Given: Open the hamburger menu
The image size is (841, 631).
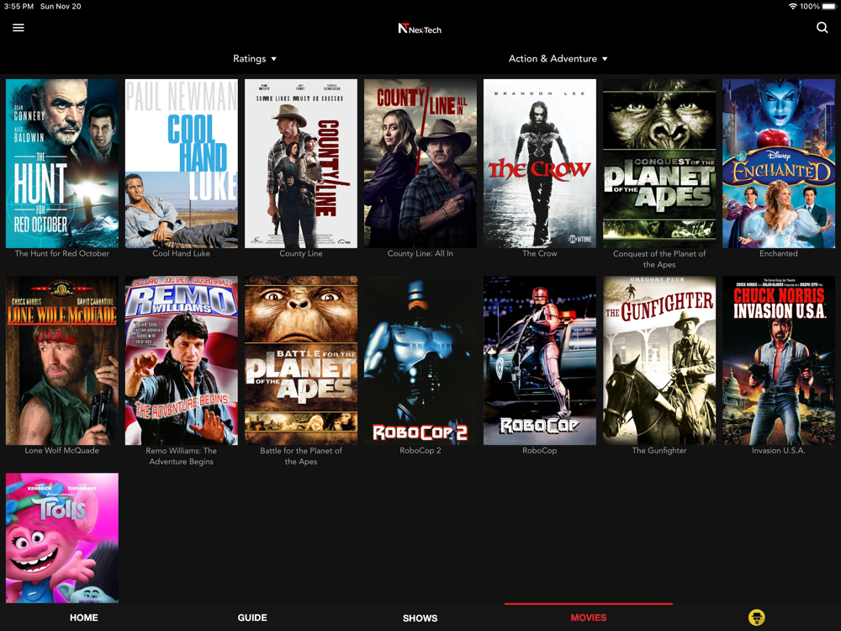Looking at the screenshot, I should point(19,28).
